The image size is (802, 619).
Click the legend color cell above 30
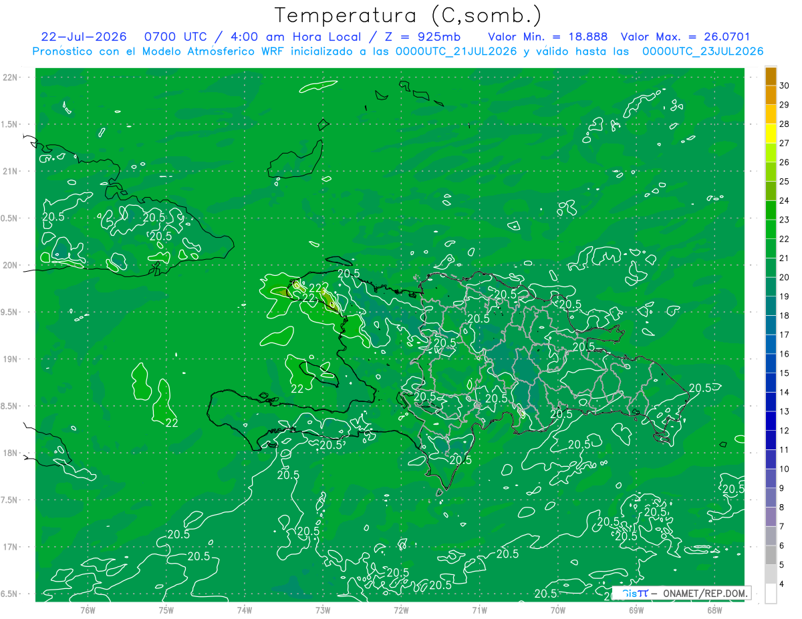[x=771, y=76]
